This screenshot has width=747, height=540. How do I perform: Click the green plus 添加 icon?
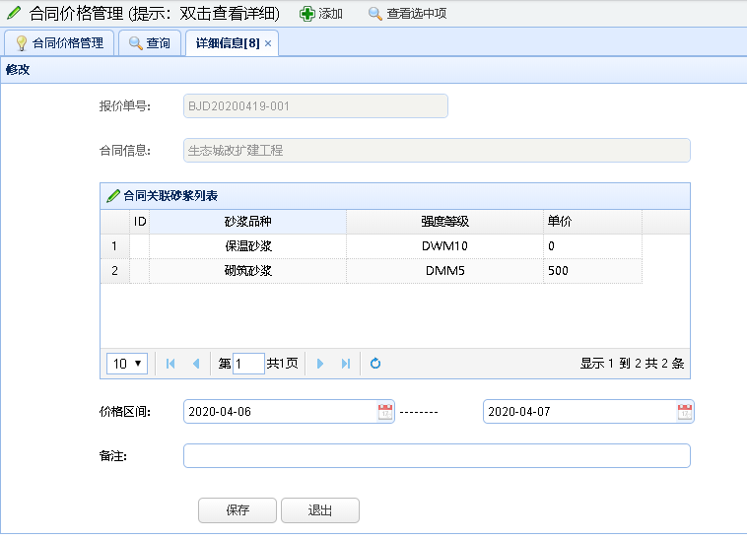pos(307,14)
